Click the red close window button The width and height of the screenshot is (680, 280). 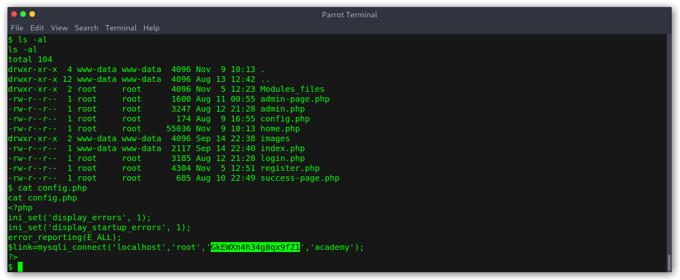coord(14,14)
